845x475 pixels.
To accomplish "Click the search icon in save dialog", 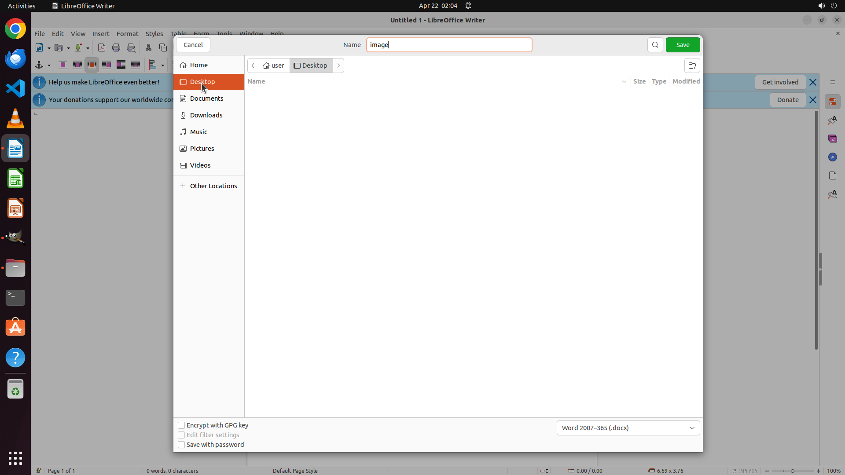I will (655, 45).
